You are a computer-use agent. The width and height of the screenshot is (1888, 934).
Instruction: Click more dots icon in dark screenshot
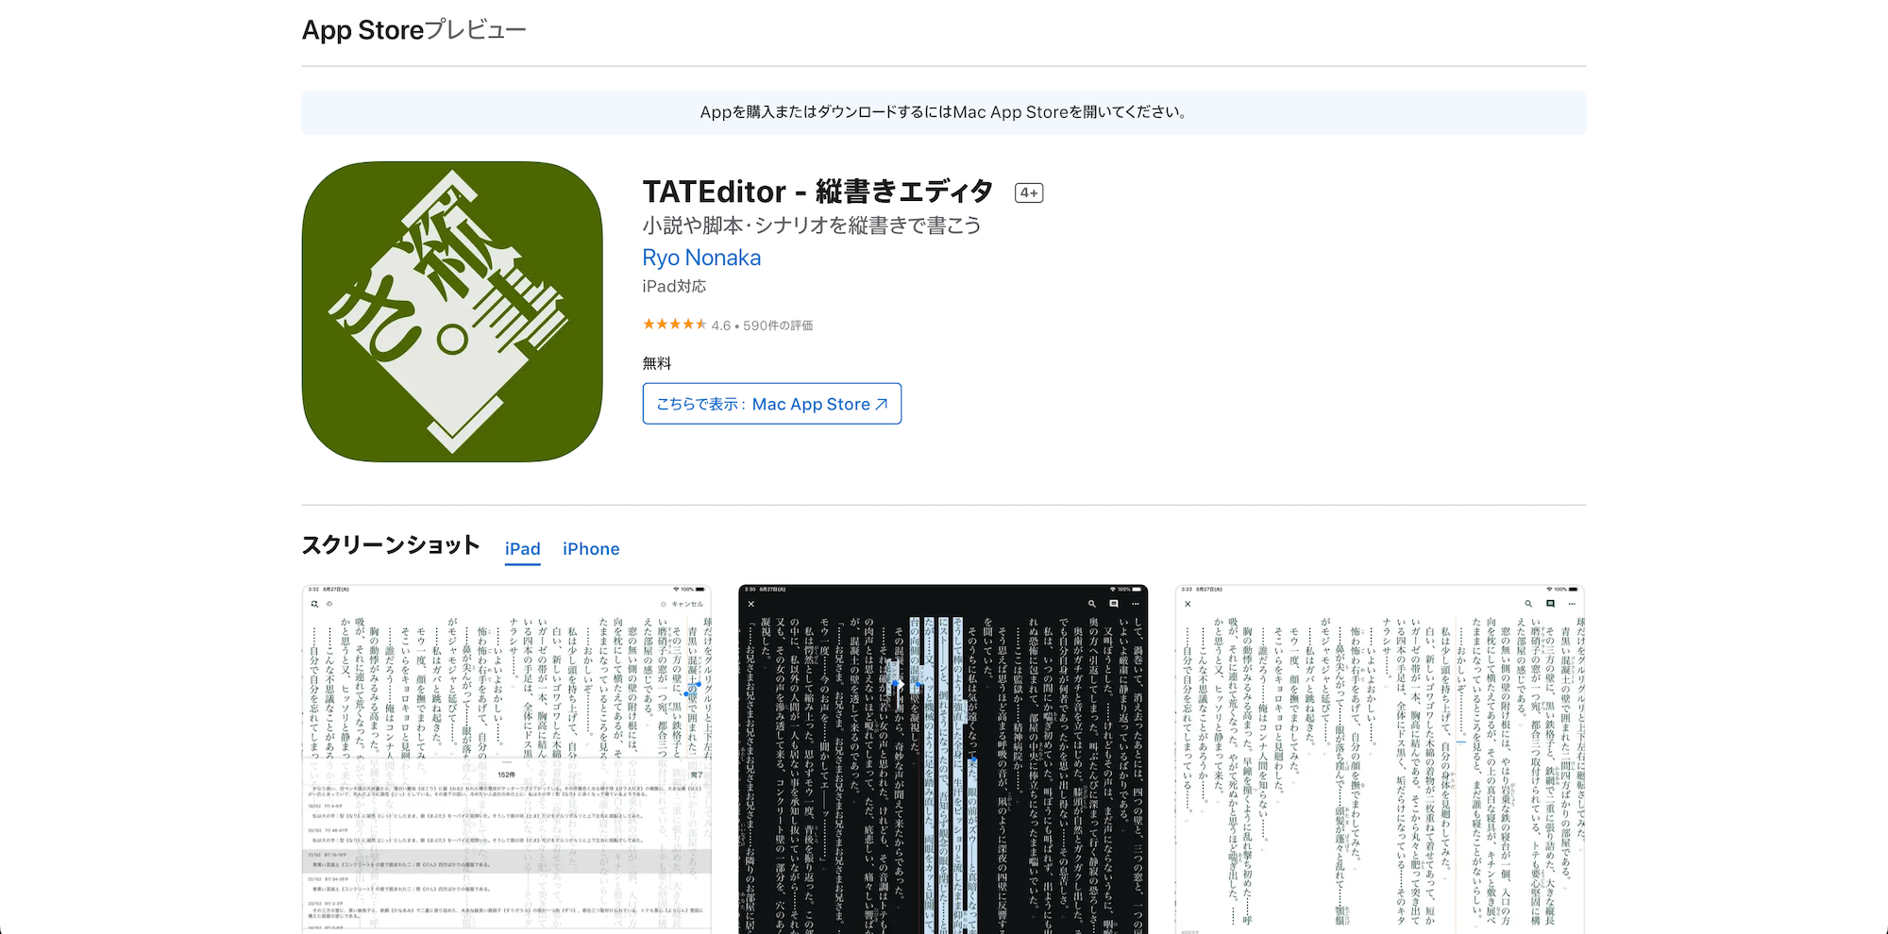(1136, 604)
